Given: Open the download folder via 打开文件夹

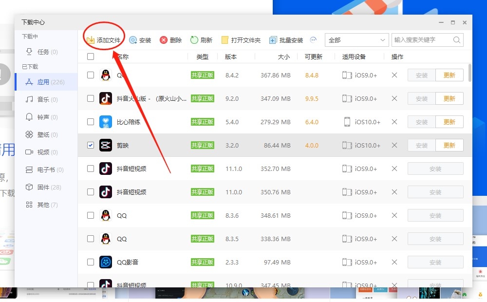Looking at the screenshot, I should [x=241, y=40].
